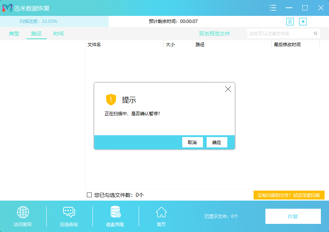Click the yellow warning shield icon
This screenshot has width=329, height=232.
(x=111, y=99)
